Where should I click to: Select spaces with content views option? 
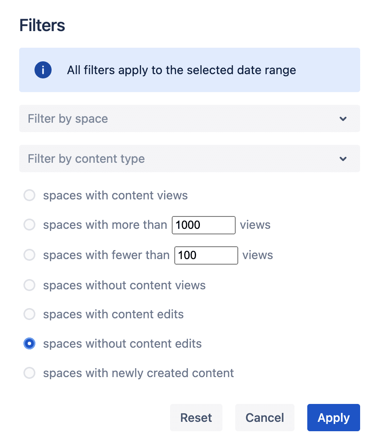pyautogui.click(x=29, y=195)
